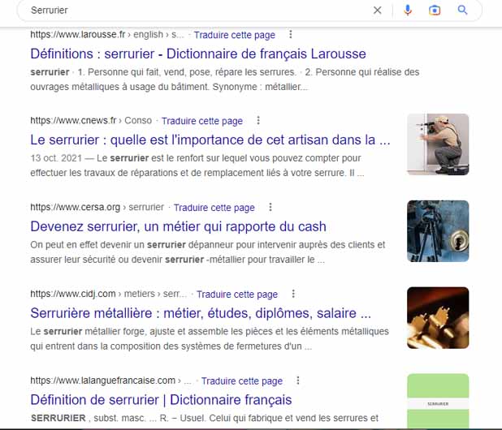Start voice search with the microphone icon
Screen dimensions: 502x430
408,11
